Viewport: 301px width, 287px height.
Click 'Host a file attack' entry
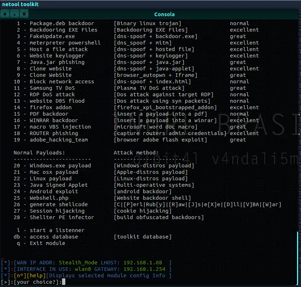[x=59, y=49]
